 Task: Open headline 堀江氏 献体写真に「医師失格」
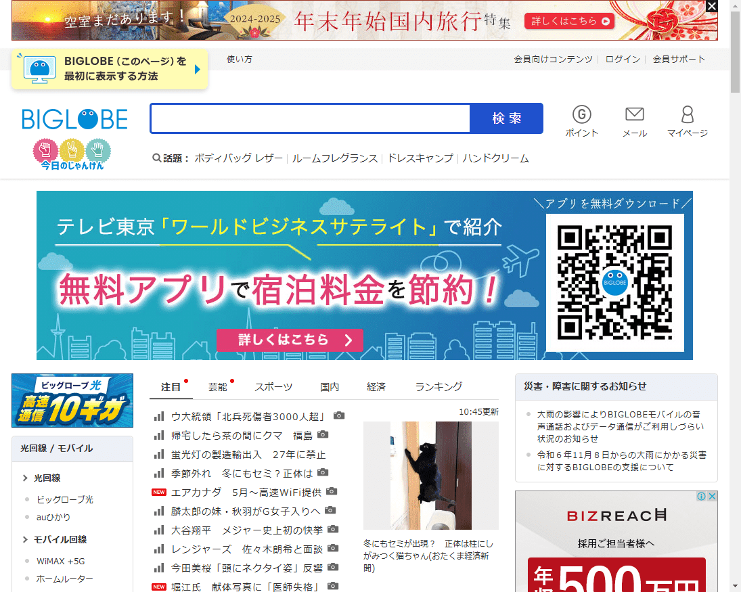tap(244, 587)
